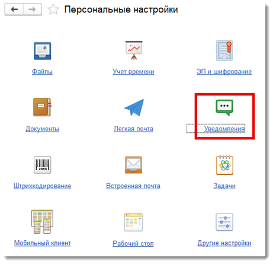Viewport: 273px width, 264px height.
Task: Open the Документы link
Action: tap(42, 129)
